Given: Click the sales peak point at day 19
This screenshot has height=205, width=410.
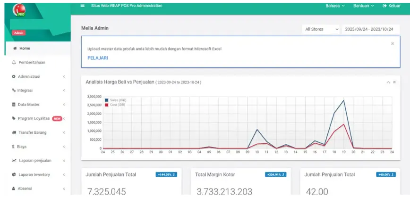Looking at the screenshot, I should coord(343,100).
